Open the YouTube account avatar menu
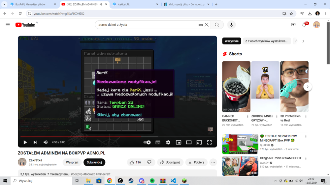 (x=316, y=25)
